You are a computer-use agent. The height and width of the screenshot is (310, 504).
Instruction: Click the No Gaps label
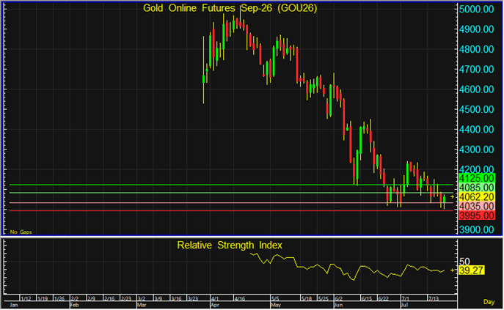21,232
